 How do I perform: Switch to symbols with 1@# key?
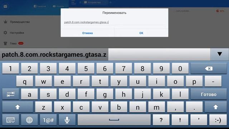(x=48, y=120)
